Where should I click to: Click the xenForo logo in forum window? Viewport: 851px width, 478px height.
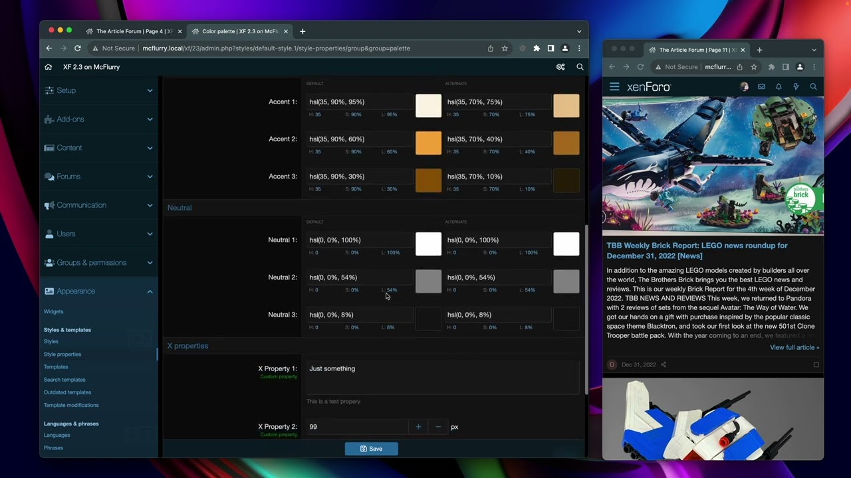pos(649,87)
